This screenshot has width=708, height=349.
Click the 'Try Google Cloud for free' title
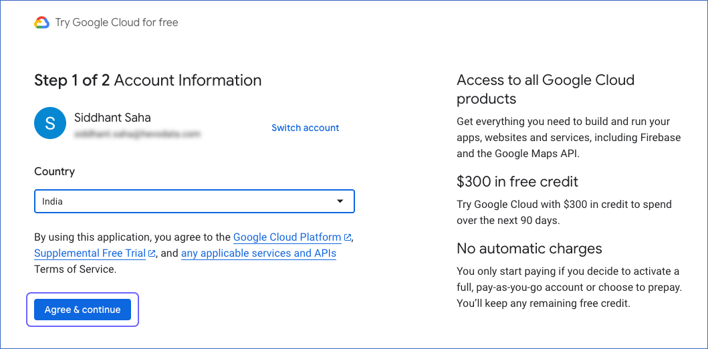pos(116,22)
